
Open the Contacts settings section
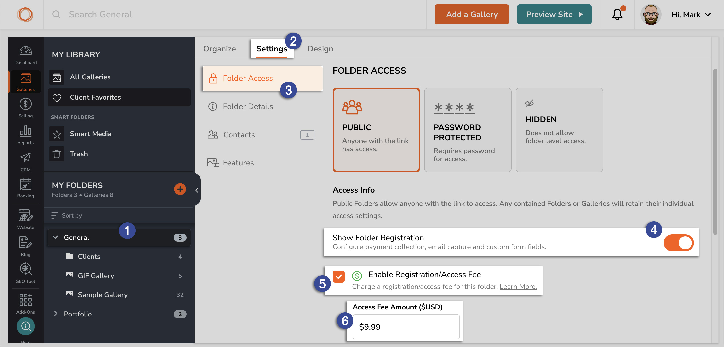pos(262,135)
